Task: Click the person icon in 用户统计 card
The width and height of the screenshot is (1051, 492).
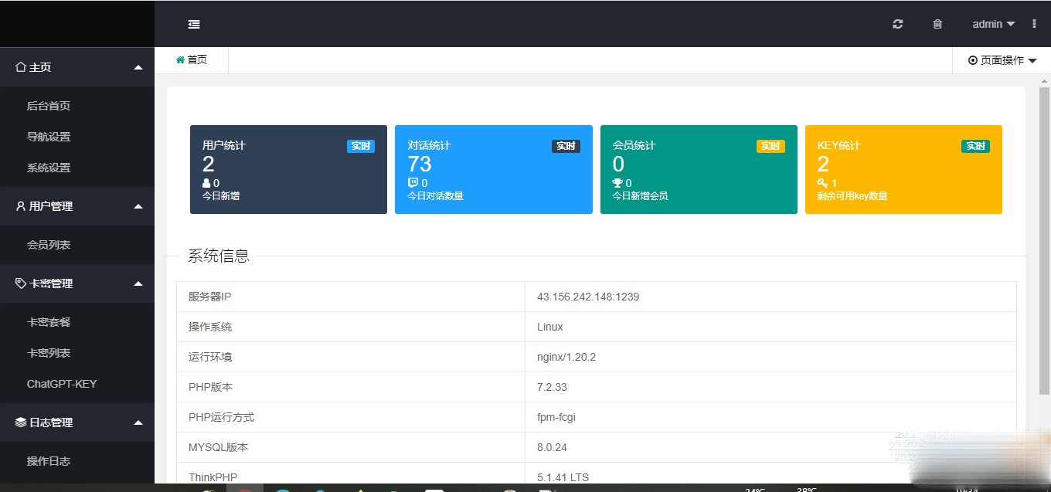Action: [206, 183]
